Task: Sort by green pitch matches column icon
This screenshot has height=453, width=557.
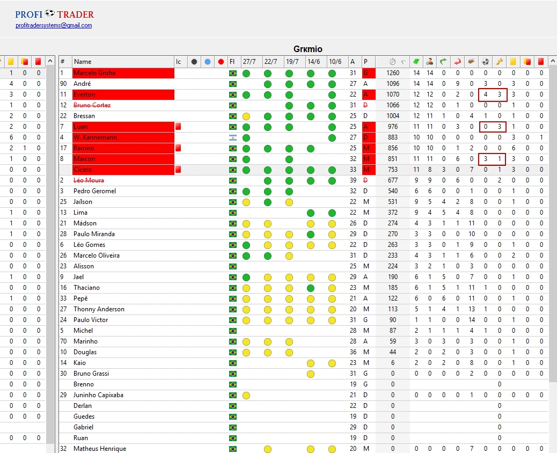Action: pos(416,62)
